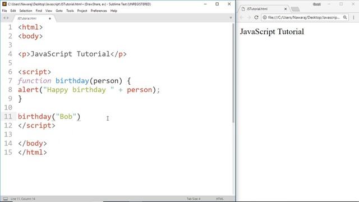Click the <html> opening tag on line 1

click(x=30, y=27)
